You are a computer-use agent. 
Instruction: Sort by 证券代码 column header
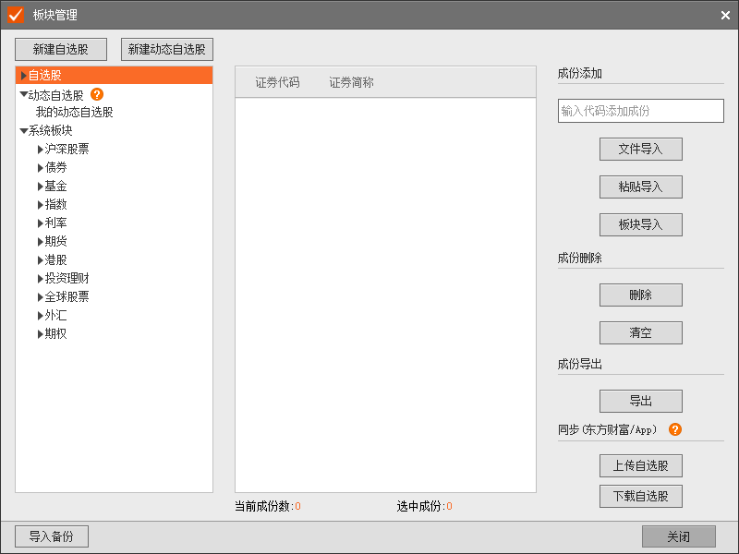(x=277, y=82)
